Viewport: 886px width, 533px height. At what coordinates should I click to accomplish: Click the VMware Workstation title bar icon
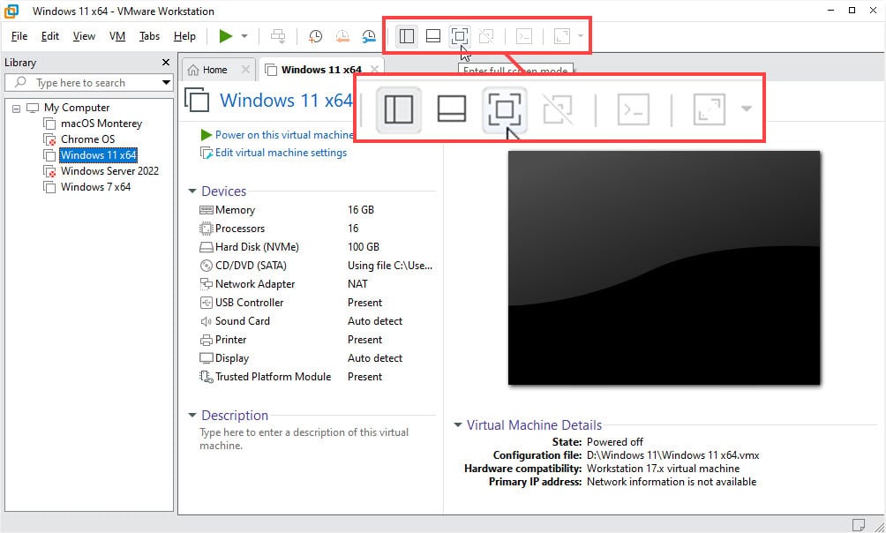pos(11,11)
